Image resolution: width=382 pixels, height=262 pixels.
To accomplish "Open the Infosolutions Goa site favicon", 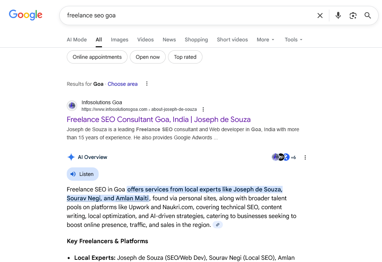I will pos(72,105).
